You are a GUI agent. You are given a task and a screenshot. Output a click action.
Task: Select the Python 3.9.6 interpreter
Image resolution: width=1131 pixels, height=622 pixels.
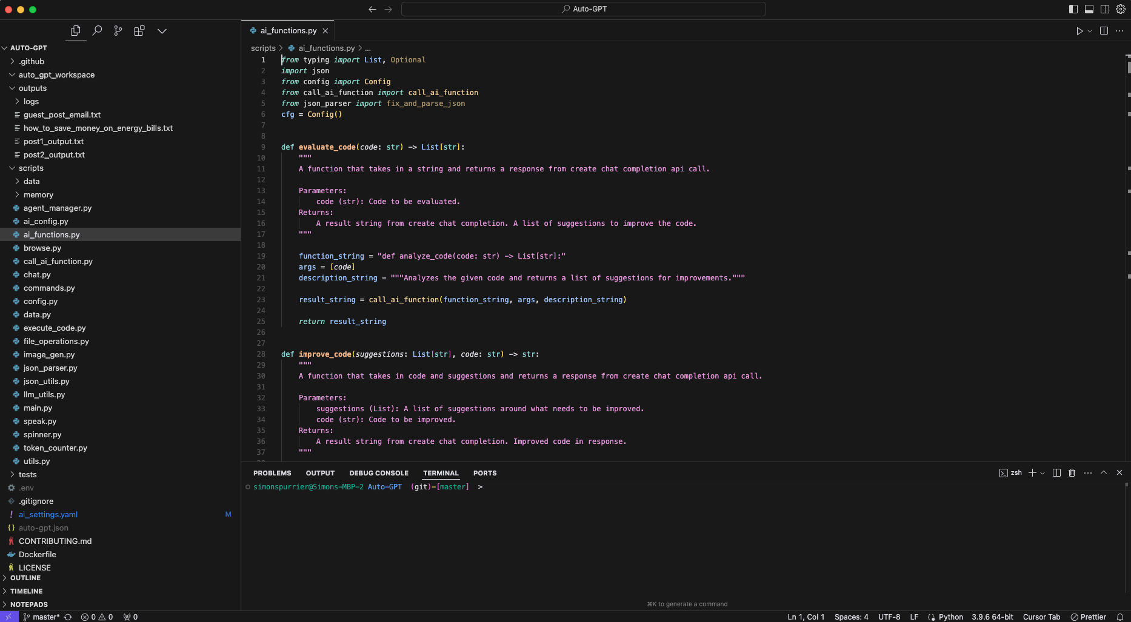[992, 617]
